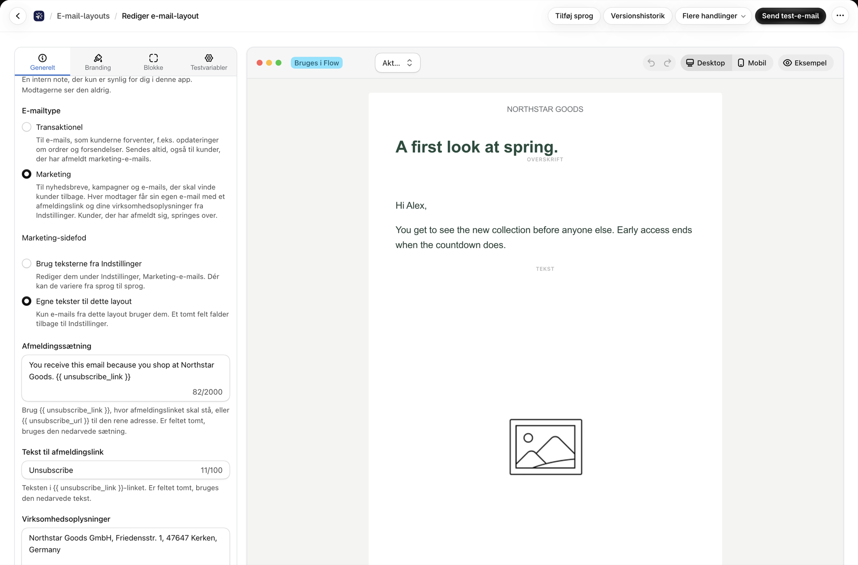This screenshot has height=565, width=858.
Task: Open the Branding tab
Action: pos(98,62)
